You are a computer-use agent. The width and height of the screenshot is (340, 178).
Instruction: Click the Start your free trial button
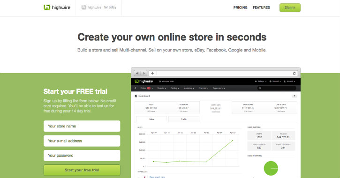tap(82, 170)
